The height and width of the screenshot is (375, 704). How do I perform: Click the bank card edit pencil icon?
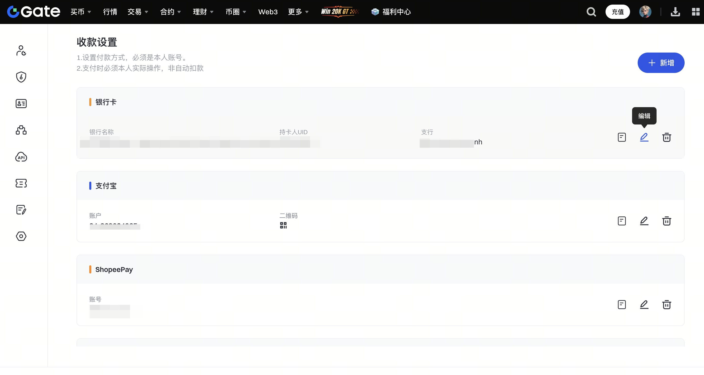coord(644,137)
